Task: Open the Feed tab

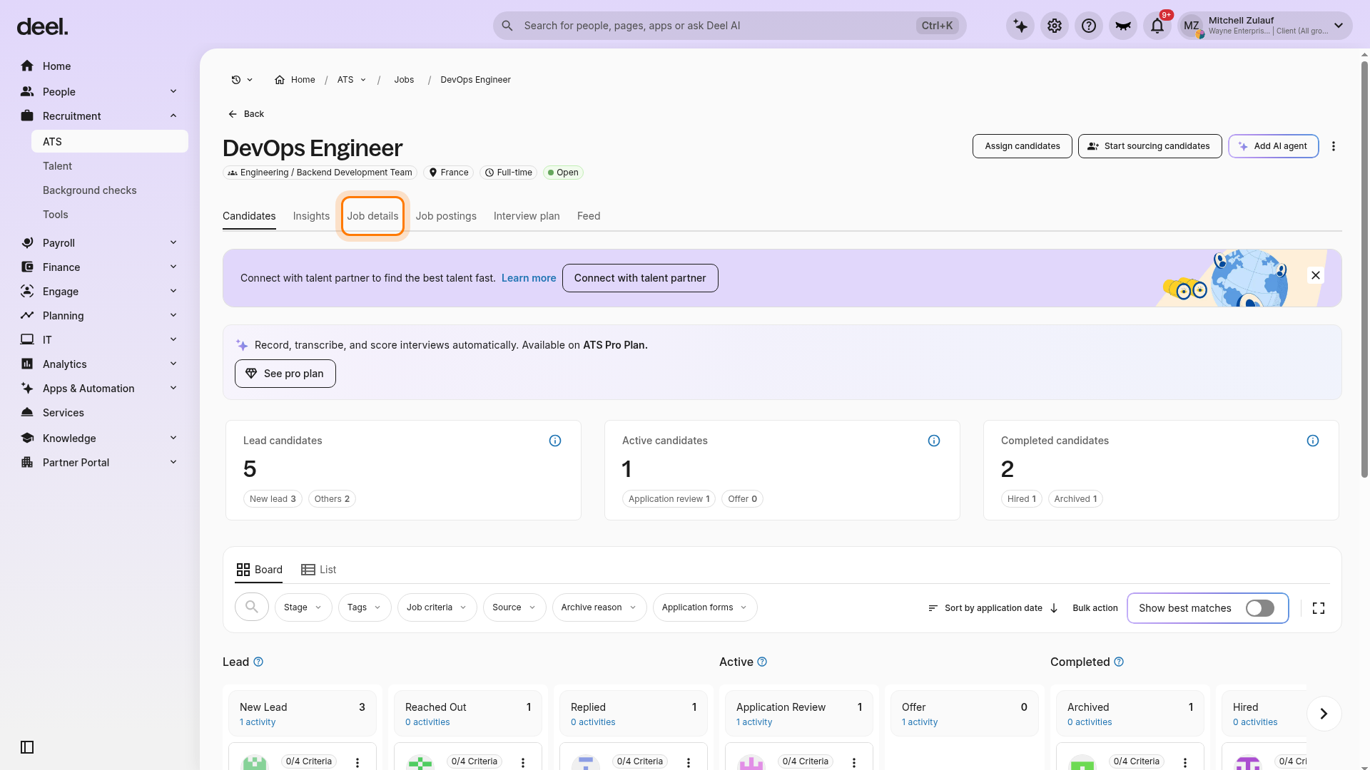Action: 589,216
